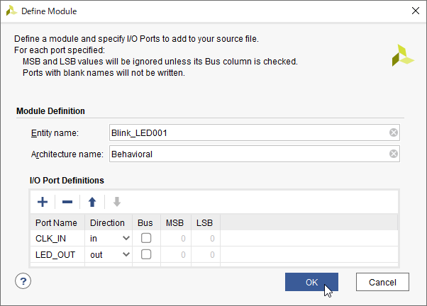Move port up with the up arrow

click(x=92, y=202)
